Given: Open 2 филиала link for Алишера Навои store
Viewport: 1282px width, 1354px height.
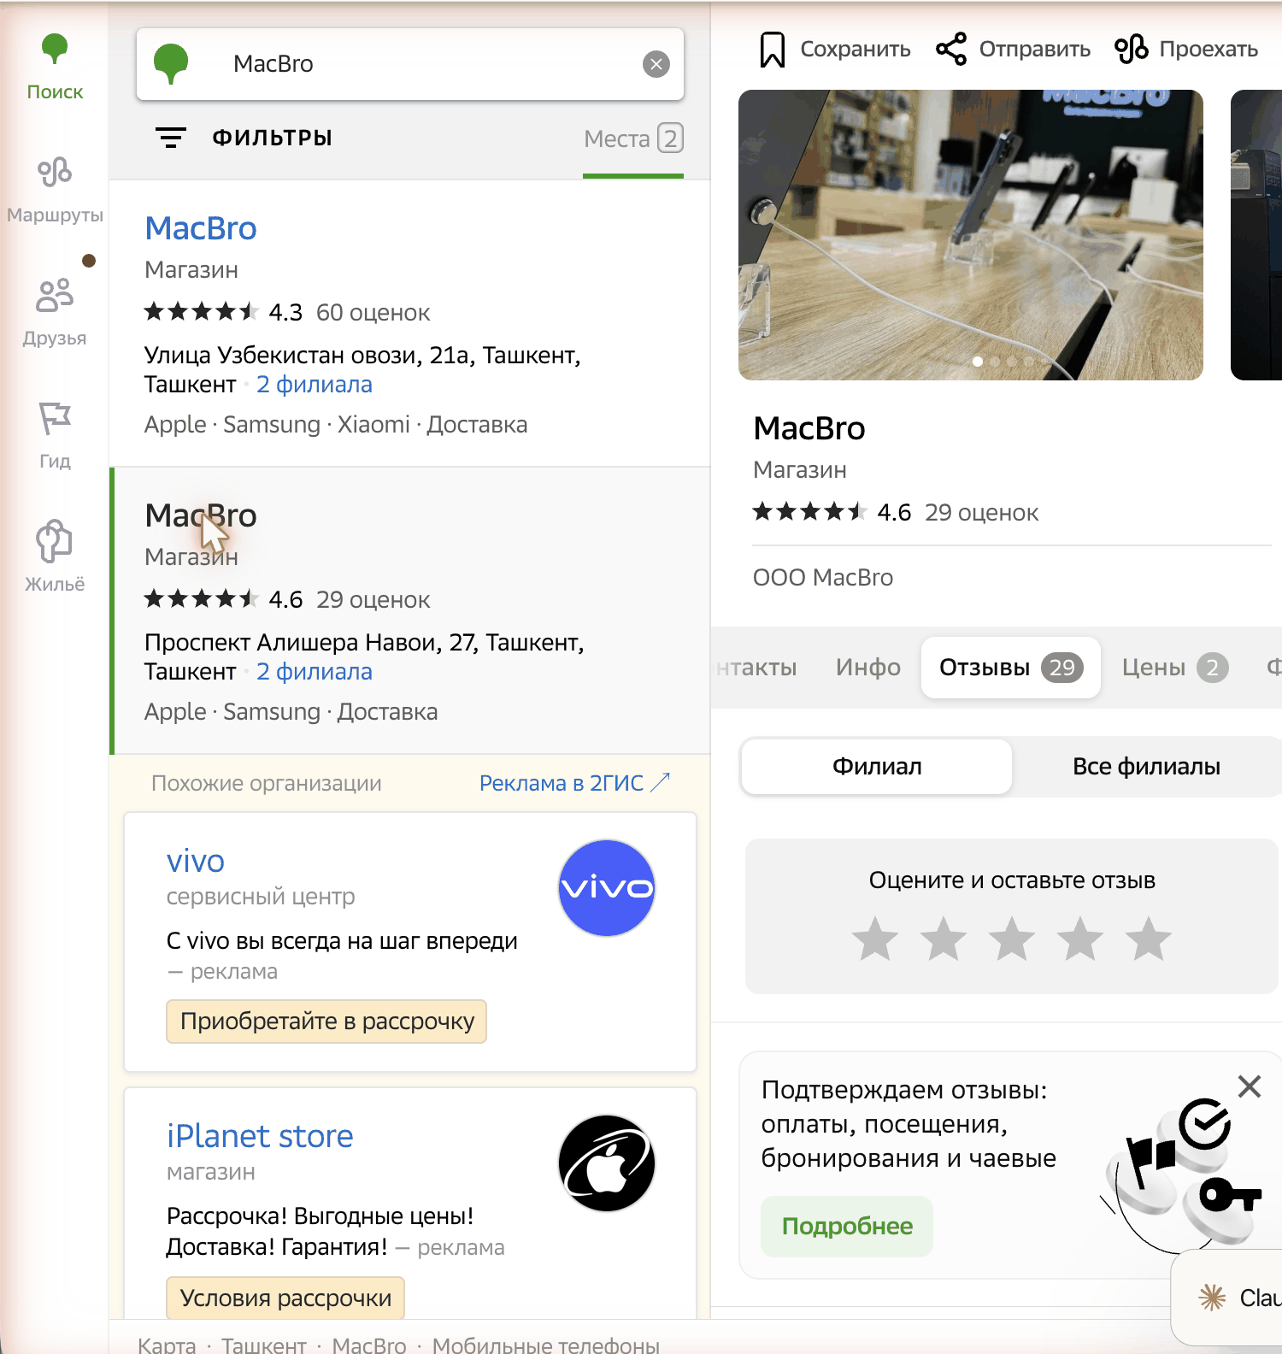Looking at the screenshot, I should [315, 672].
